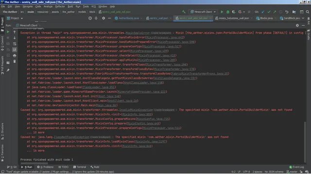
Task: Click the print console output icon
Action: (x=15, y=56)
